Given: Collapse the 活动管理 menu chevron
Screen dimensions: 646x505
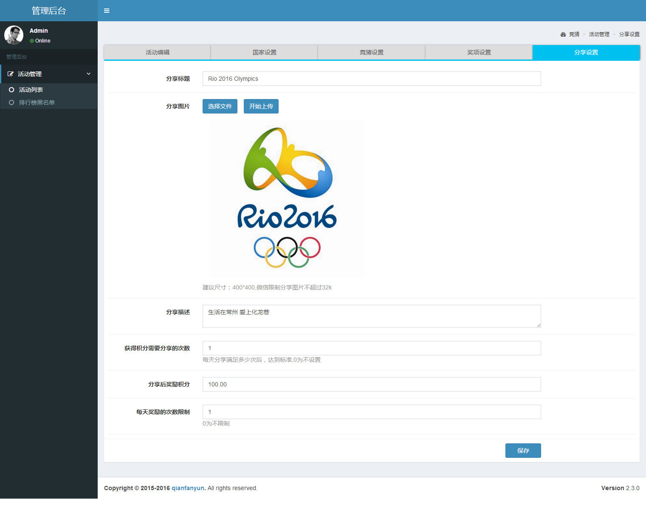Looking at the screenshot, I should [x=89, y=74].
